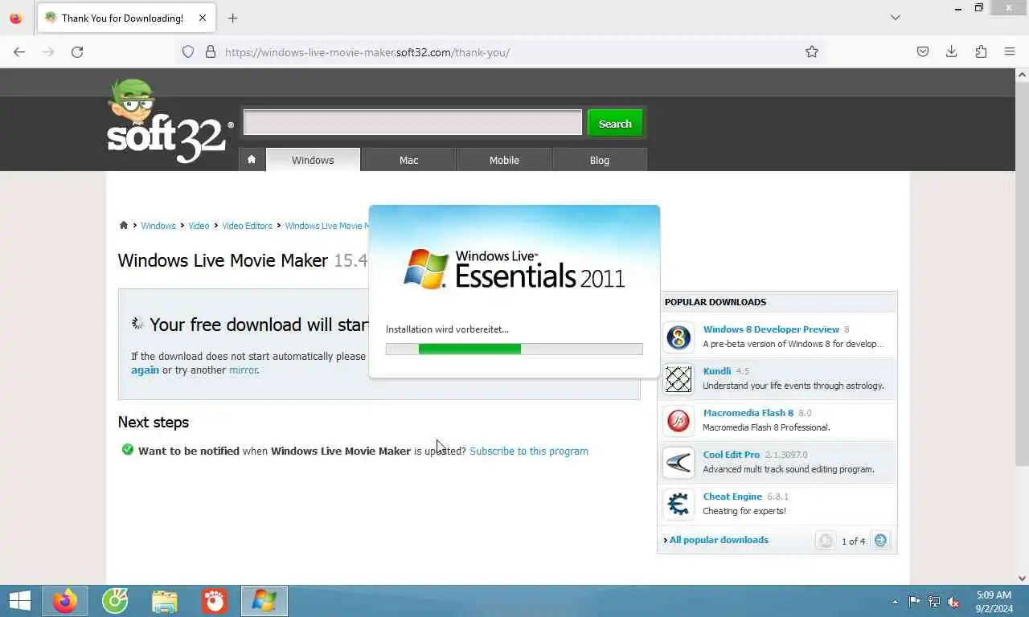This screenshot has width=1029, height=617.
Task: Open the Cheat Engine link
Action: (x=732, y=496)
